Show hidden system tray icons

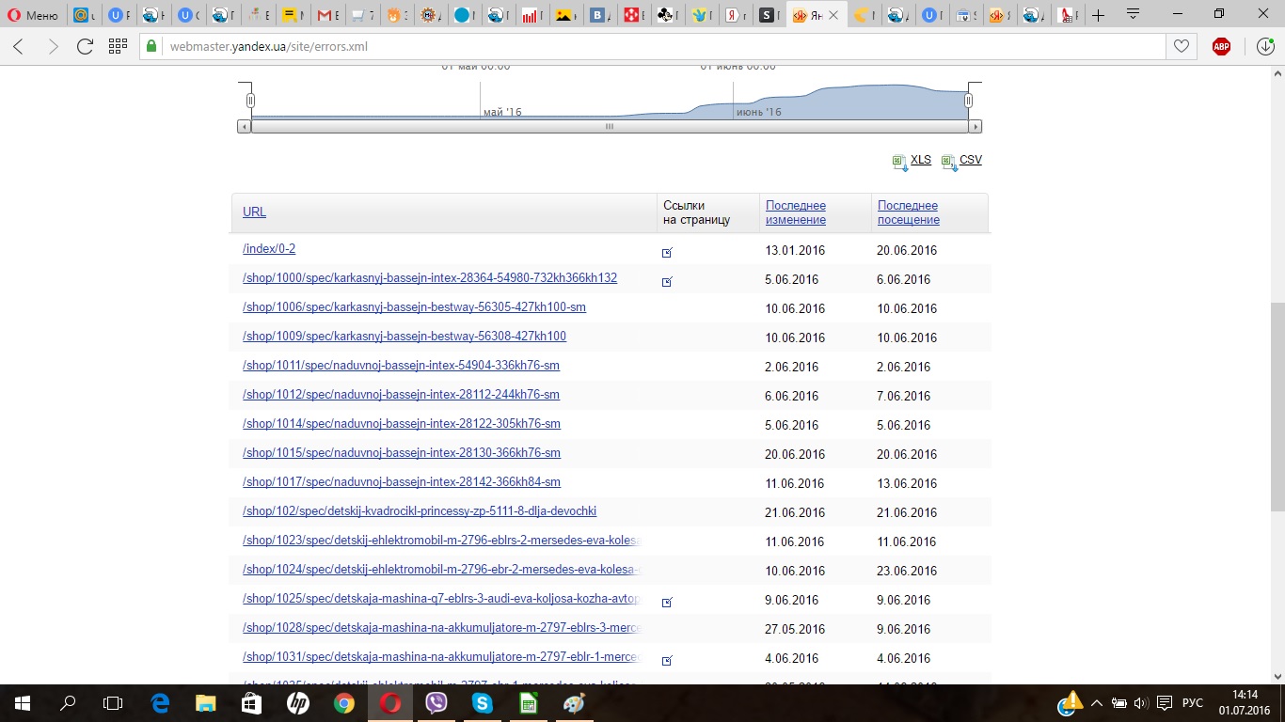1099,703
